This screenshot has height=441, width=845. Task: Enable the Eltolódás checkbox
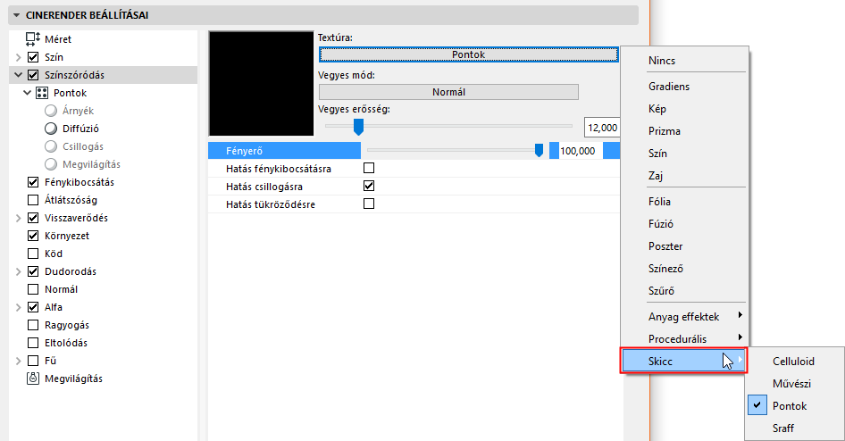click(x=33, y=343)
